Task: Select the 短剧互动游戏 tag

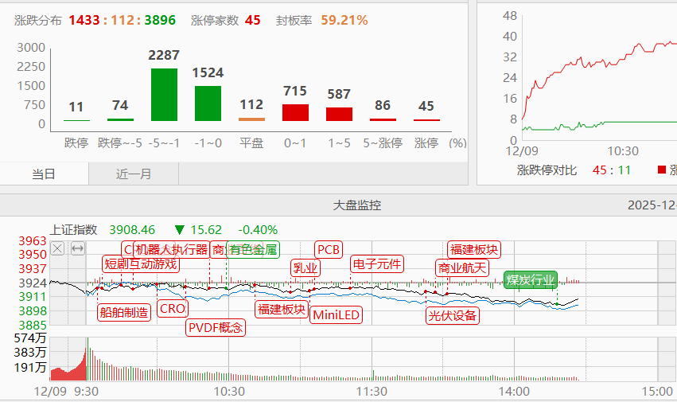Action: point(140,264)
